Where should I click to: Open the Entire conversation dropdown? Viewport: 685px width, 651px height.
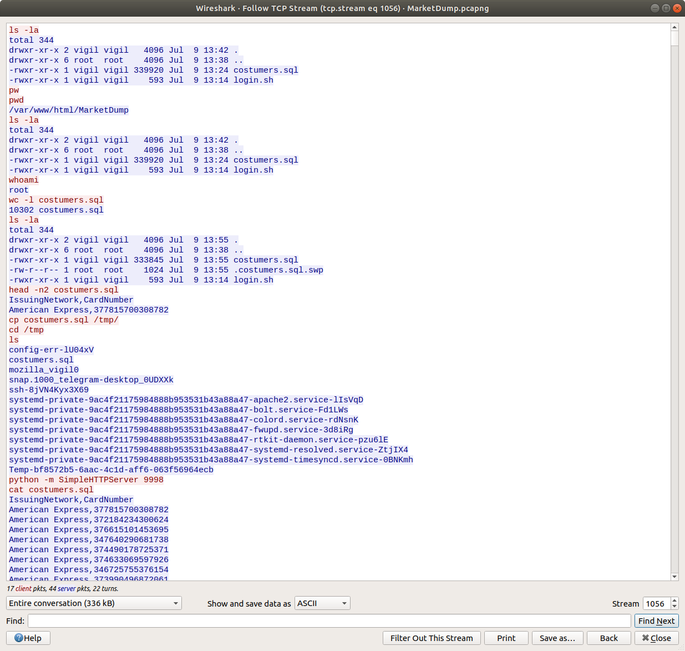pyautogui.click(x=94, y=603)
